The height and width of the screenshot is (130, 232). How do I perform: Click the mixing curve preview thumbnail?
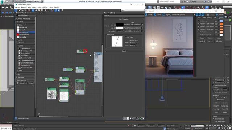click(117, 42)
